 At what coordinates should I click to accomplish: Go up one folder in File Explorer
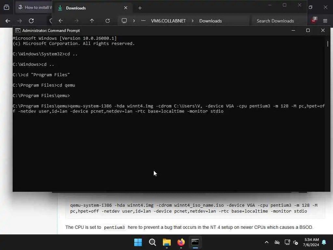92,21
